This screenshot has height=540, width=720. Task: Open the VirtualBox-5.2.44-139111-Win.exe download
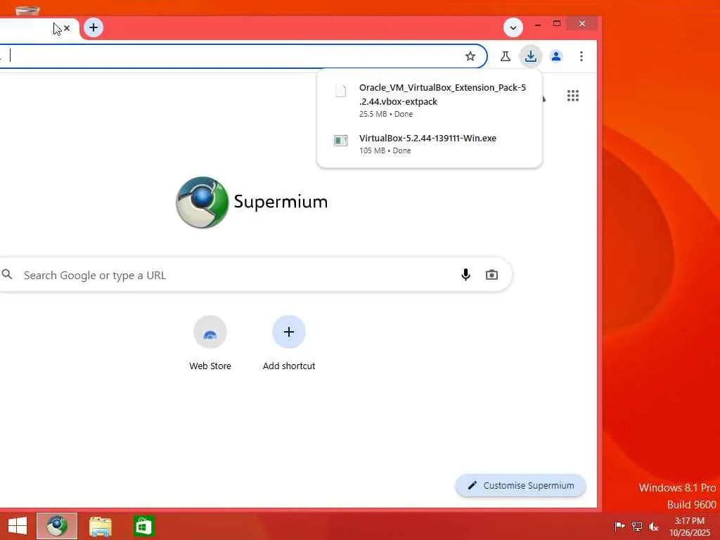tap(430, 143)
